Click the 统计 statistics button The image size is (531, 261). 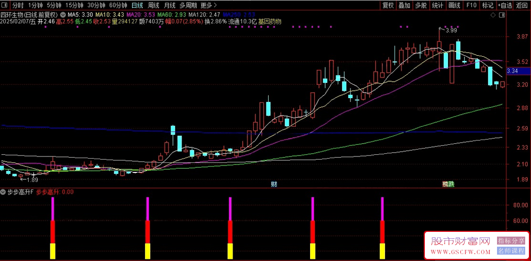point(438,5)
